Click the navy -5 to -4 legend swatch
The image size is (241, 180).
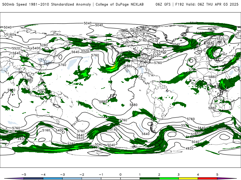[33, 178]
